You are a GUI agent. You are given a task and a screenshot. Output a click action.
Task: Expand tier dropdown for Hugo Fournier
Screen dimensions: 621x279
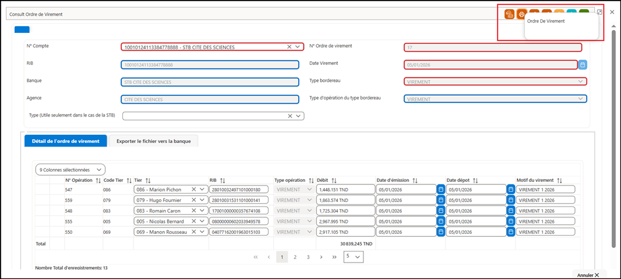click(202, 200)
